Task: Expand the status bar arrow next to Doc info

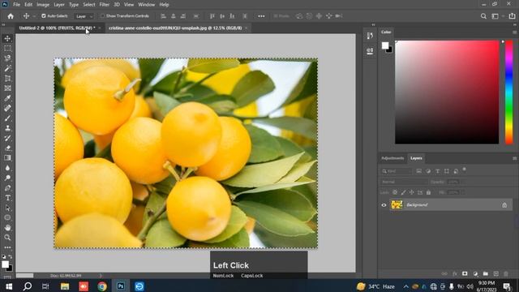Action: (101, 276)
